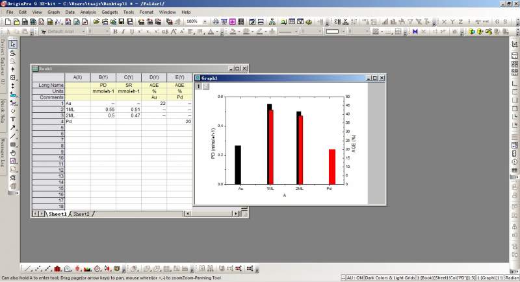Select the Screen Reader crosshair tool
This screenshot has width=520, height=282.
coord(13,69)
